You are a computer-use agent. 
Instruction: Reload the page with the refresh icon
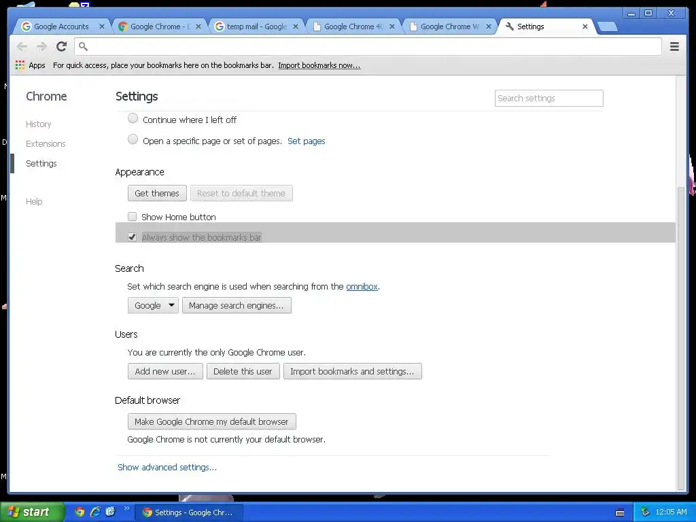pyautogui.click(x=62, y=46)
